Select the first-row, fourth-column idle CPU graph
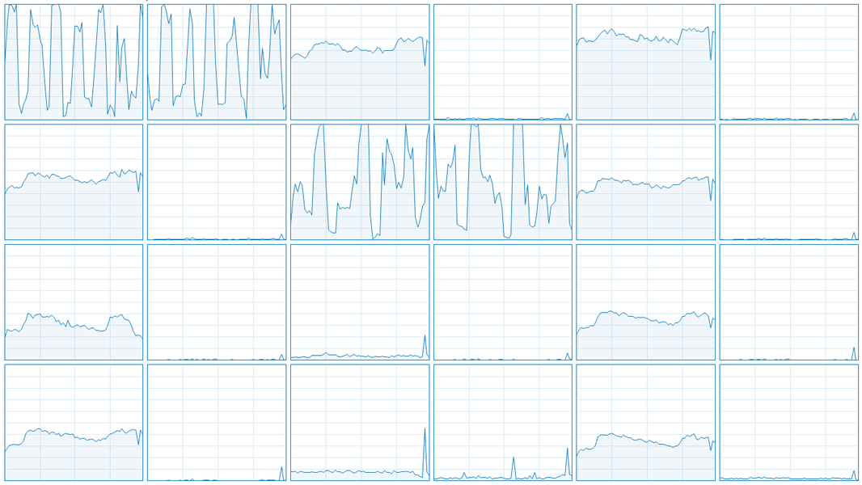This screenshot has width=862, height=485. tap(502, 62)
